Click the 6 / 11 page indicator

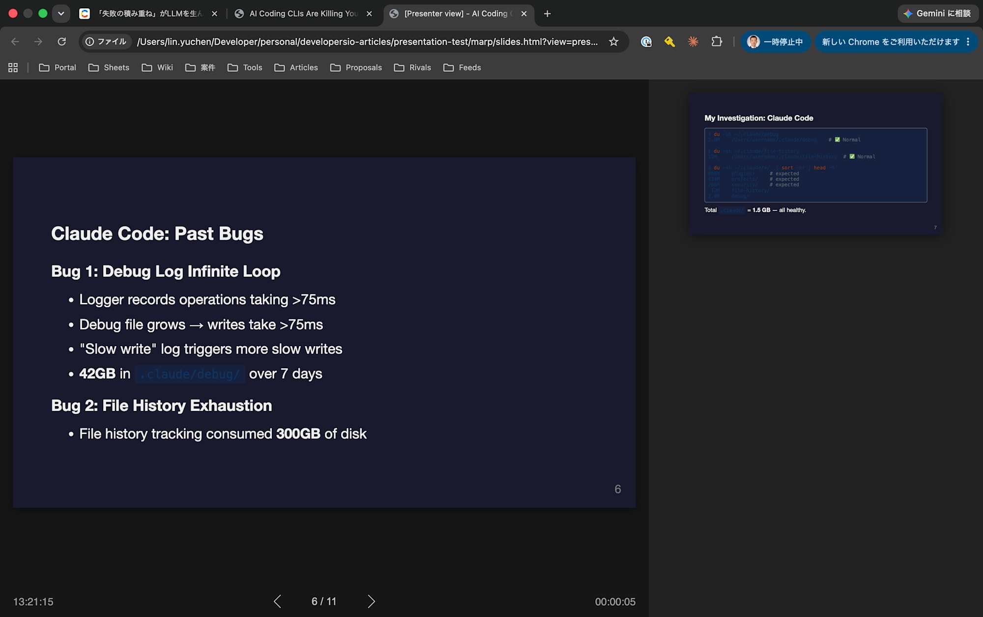pos(324,601)
